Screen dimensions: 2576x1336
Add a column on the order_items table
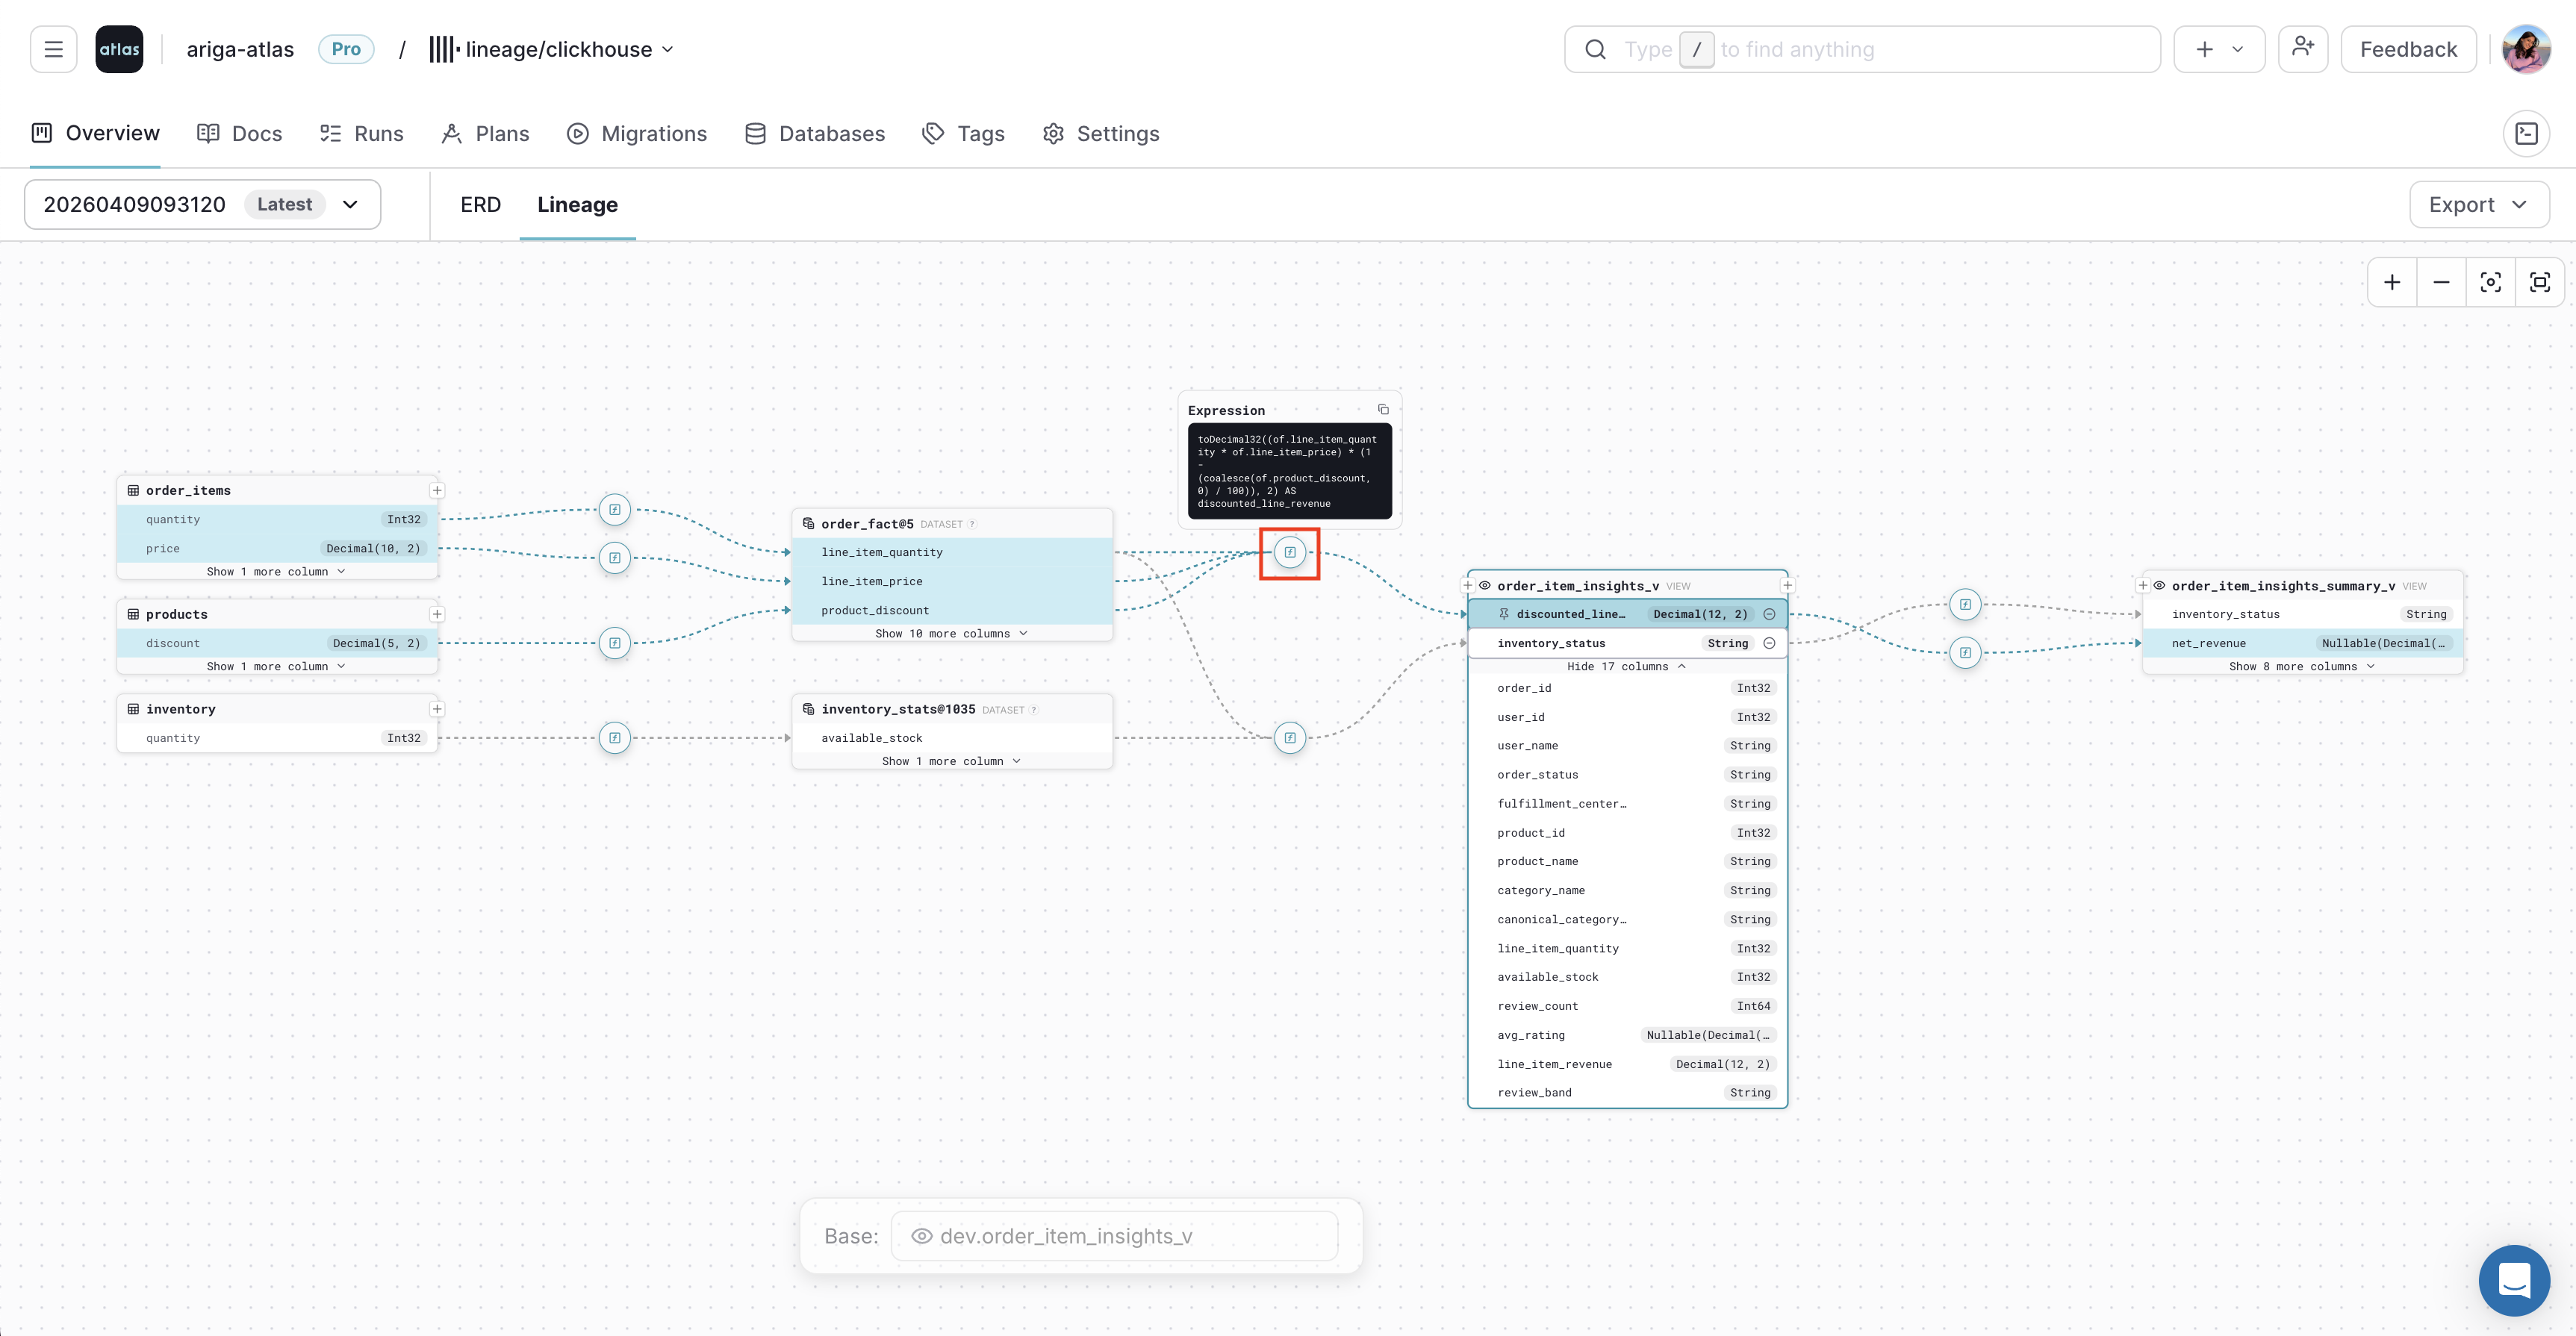437,490
